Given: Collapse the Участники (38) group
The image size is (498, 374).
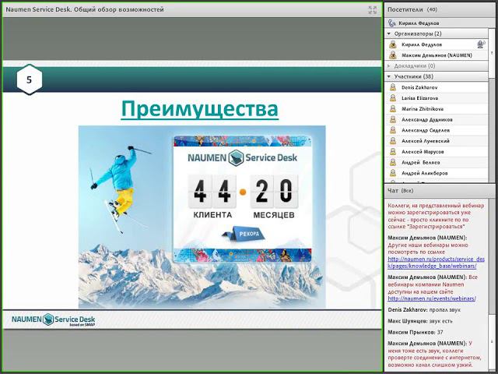Looking at the screenshot, I should (x=389, y=76).
